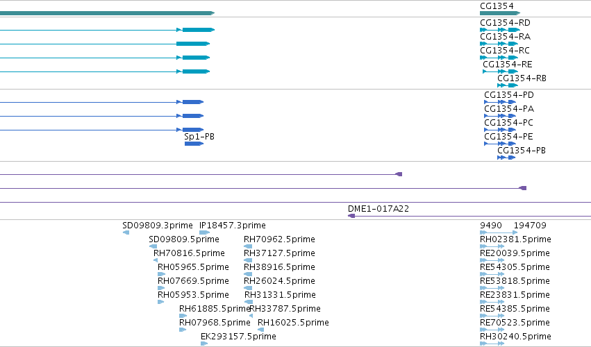Select EST SD09809.3prime
The image size is (591, 347).
(x=158, y=226)
